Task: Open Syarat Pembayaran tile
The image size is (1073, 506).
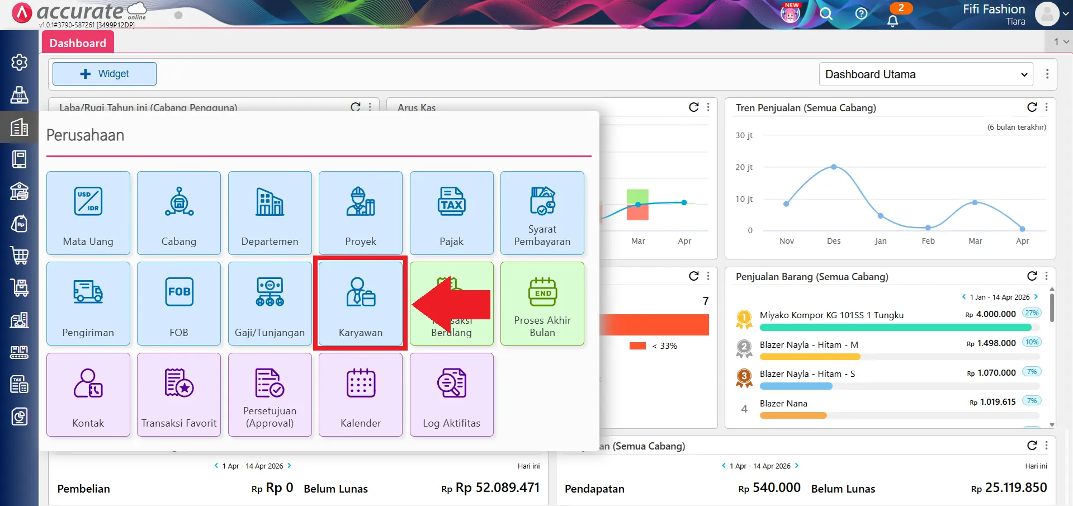Action: (542, 213)
